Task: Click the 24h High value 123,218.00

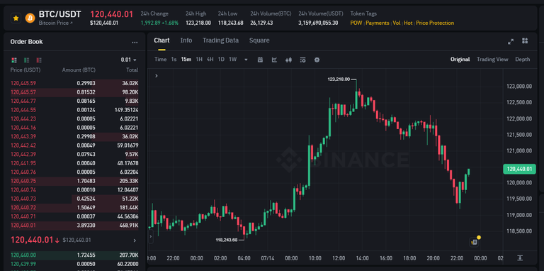Action: tap(198, 23)
